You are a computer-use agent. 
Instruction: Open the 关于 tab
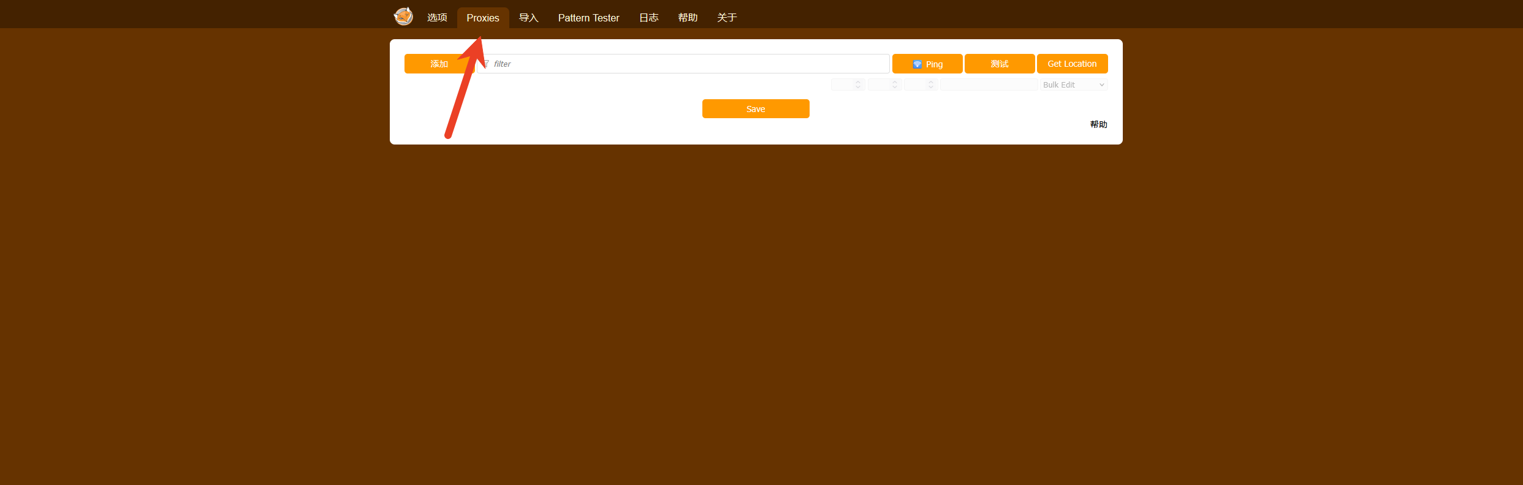pos(727,18)
